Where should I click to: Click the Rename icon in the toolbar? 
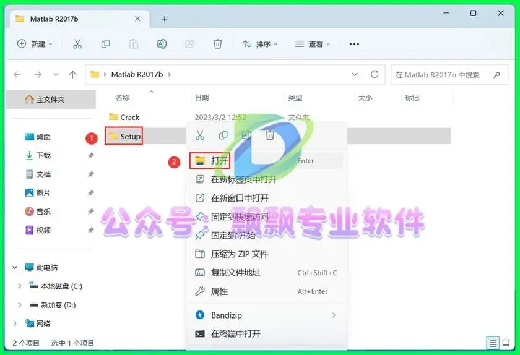(x=162, y=44)
